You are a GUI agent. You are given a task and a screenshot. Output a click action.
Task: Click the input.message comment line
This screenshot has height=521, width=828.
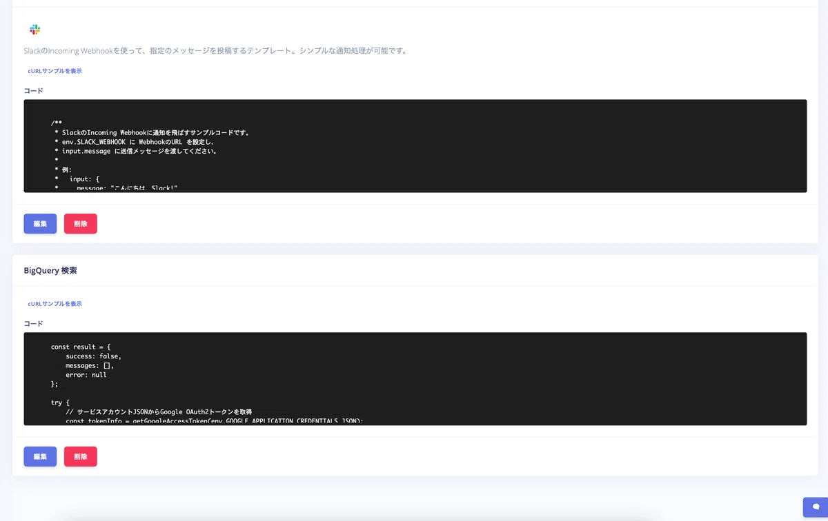click(x=136, y=151)
